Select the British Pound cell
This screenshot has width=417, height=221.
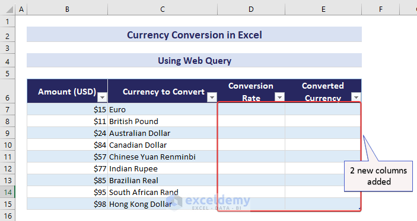coord(163,121)
